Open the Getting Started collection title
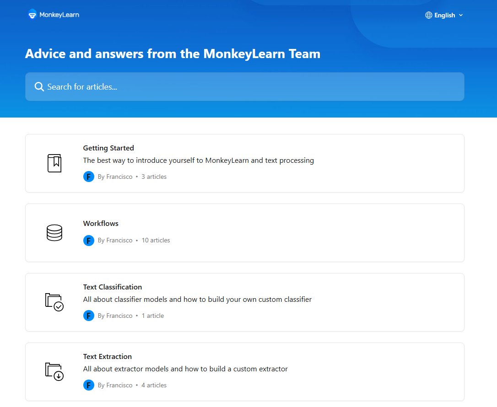497x407 pixels. [108, 148]
